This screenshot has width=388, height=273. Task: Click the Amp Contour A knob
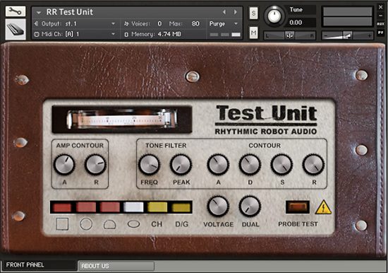[x=64, y=165]
